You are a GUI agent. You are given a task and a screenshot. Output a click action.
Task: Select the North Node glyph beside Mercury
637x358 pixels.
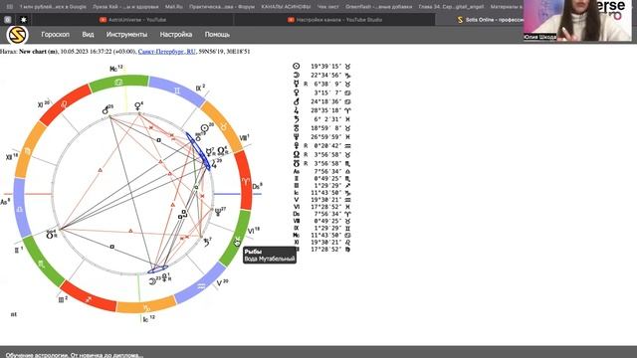click(221, 151)
